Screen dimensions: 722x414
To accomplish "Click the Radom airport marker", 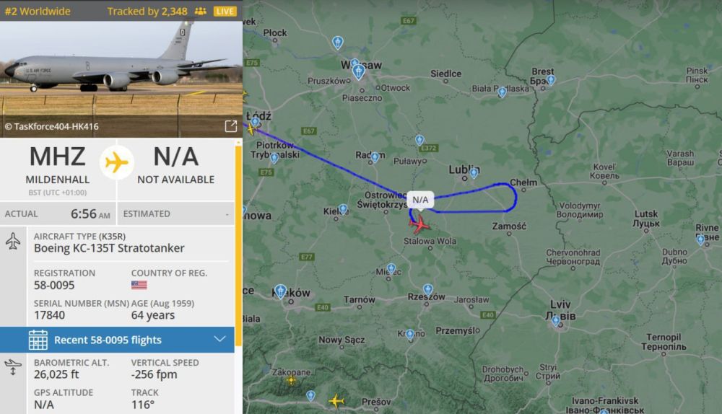I will 375,157.
